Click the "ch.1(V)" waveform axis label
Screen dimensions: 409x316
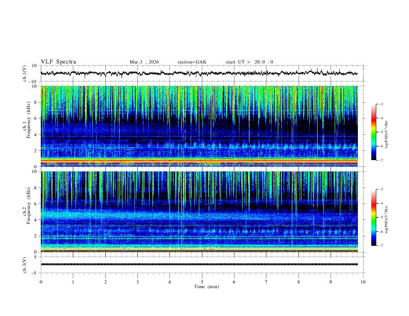pos(25,73)
